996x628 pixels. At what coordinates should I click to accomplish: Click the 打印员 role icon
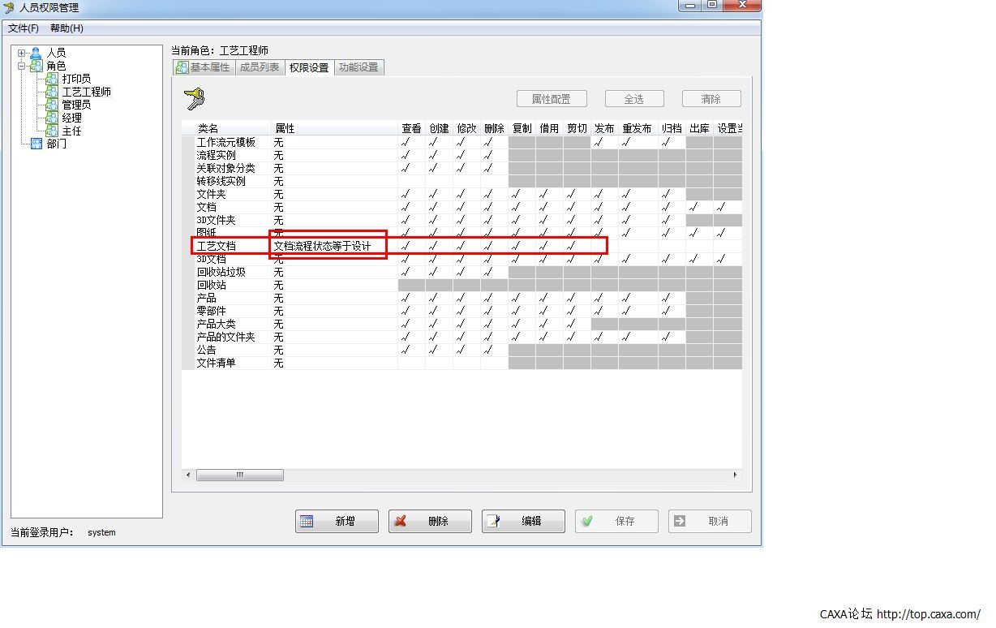coord(52,79)
